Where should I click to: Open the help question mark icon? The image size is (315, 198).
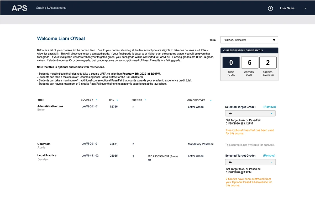tap(270, 8)
